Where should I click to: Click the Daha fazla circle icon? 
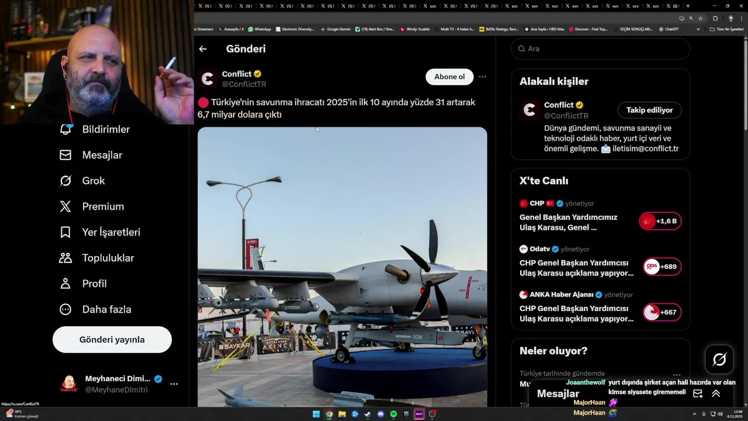[65, 309]
